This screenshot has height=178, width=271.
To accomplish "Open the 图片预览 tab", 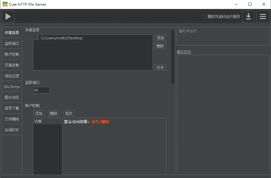I will [x=12, y=97].
